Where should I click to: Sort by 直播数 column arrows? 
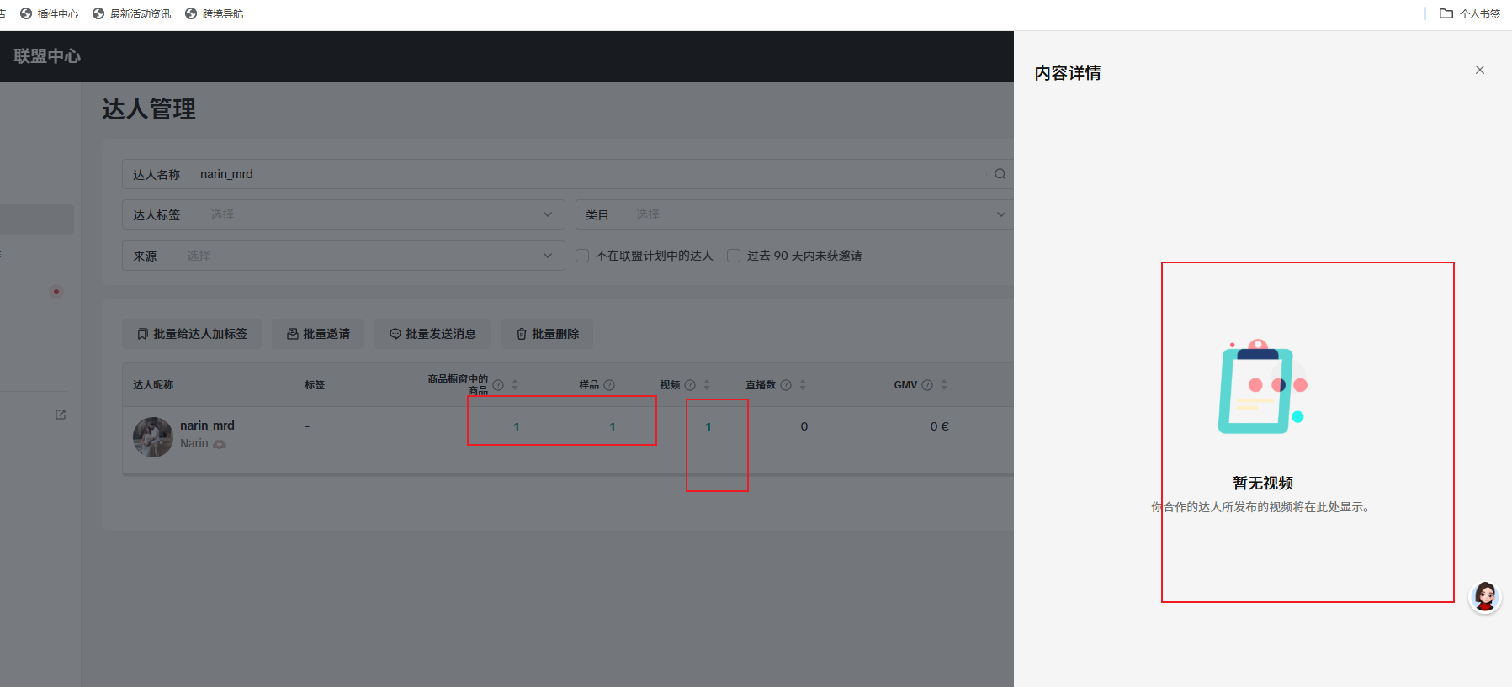click(x=803, y=385)
